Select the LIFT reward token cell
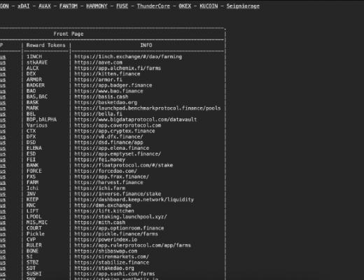The height and width of the screenshot is (280, 364). pos(32,211)
